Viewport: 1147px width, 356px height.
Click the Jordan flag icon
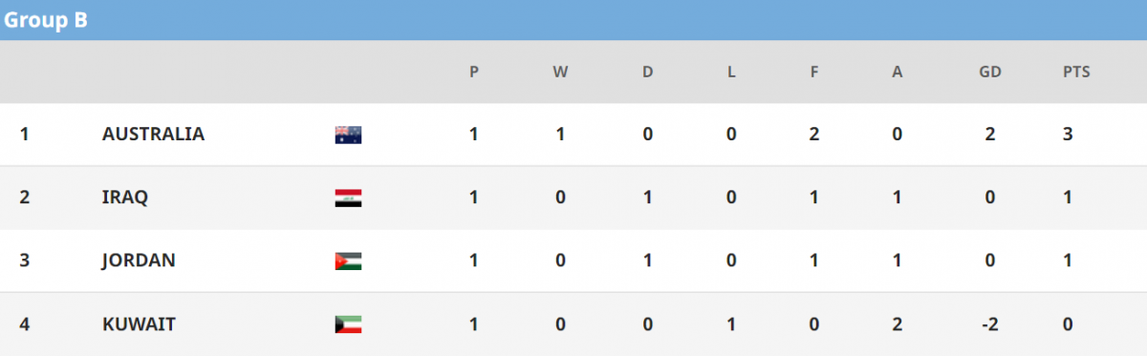pyautogui.click(x=348, y=261)
